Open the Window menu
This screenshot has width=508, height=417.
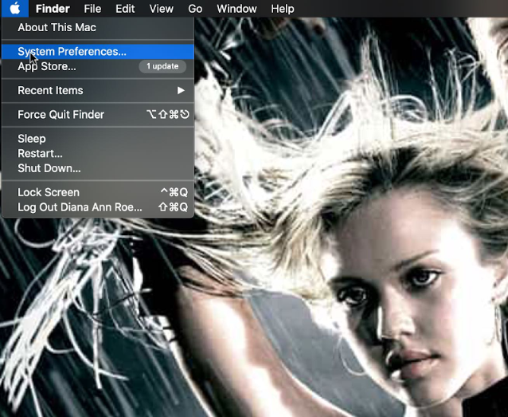tap(236, 9)
